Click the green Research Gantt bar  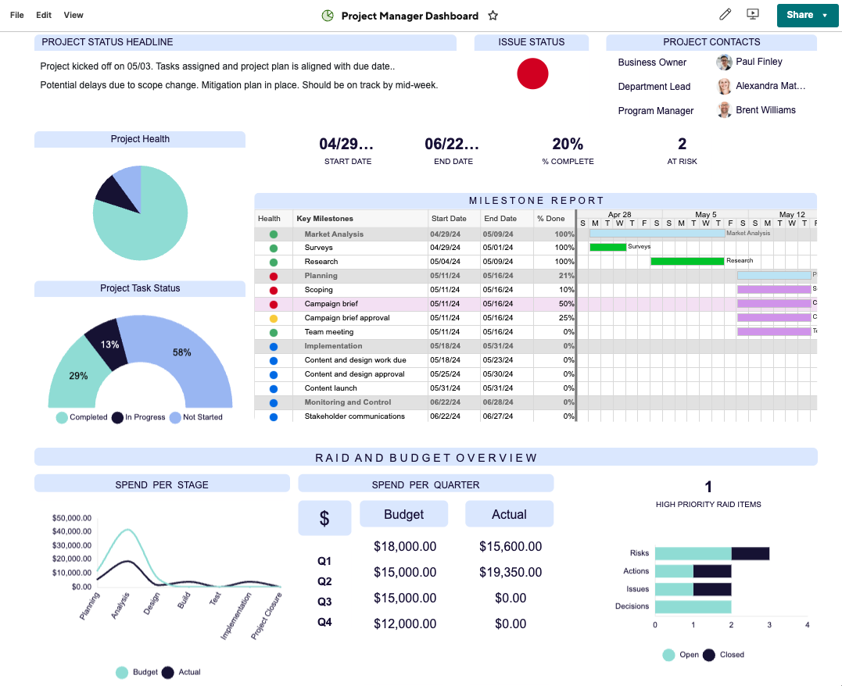coord(687,261)
